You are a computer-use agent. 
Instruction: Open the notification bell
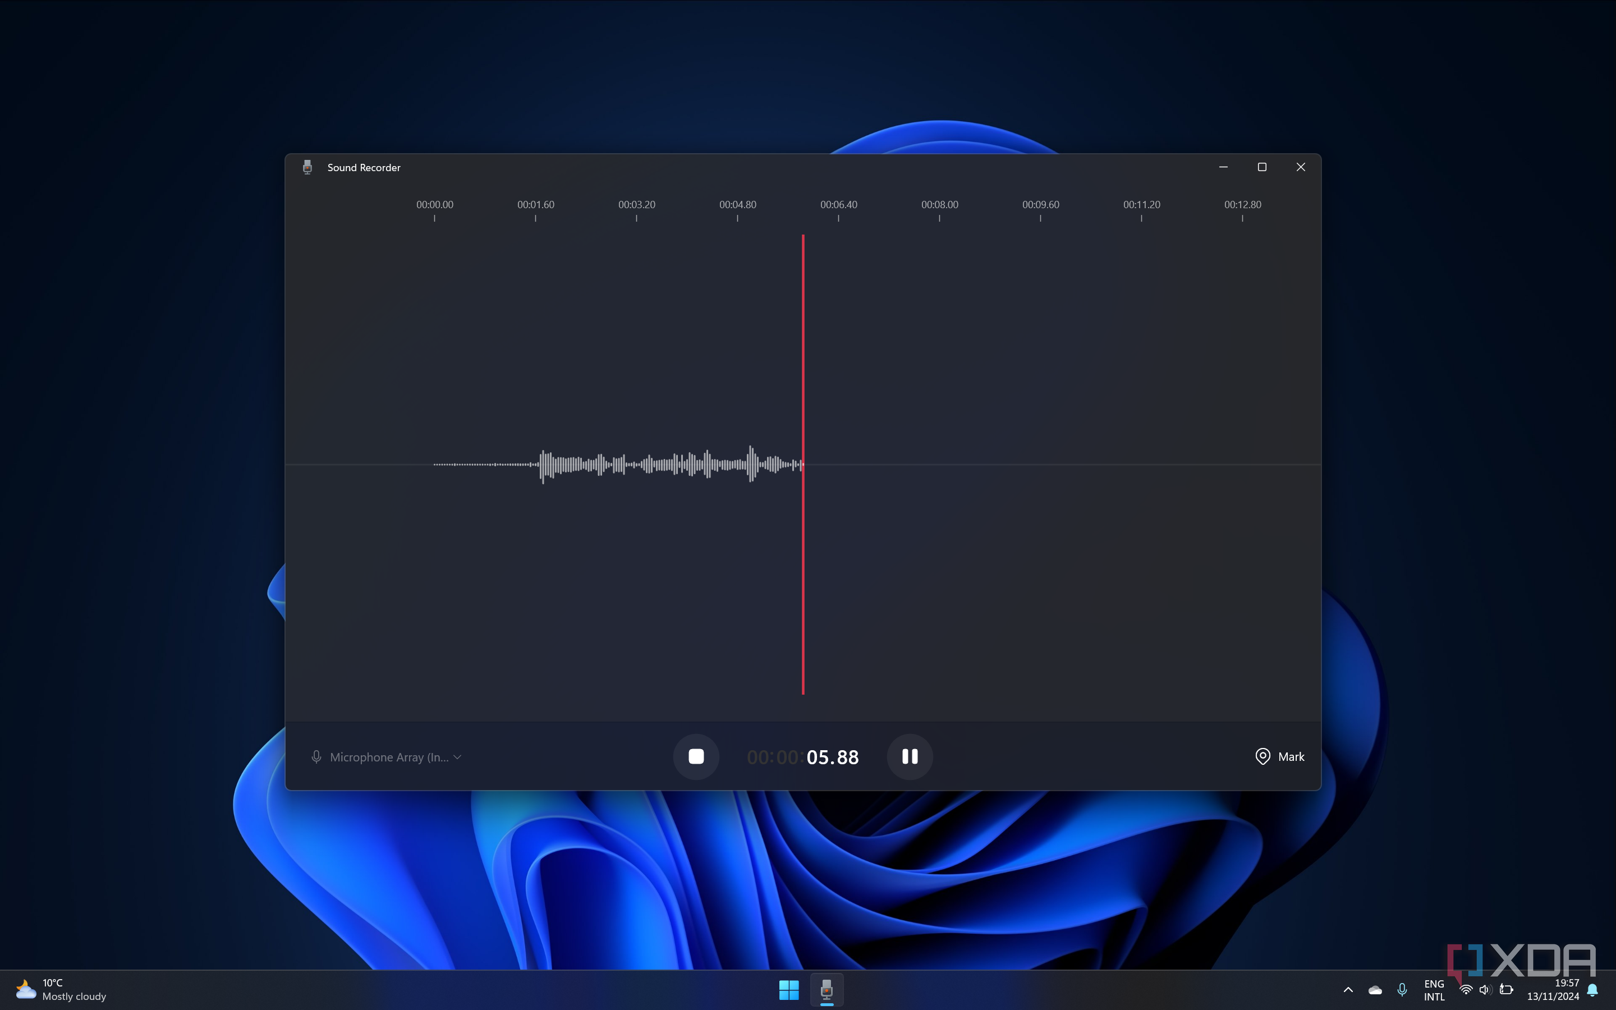coord(1592,990)
